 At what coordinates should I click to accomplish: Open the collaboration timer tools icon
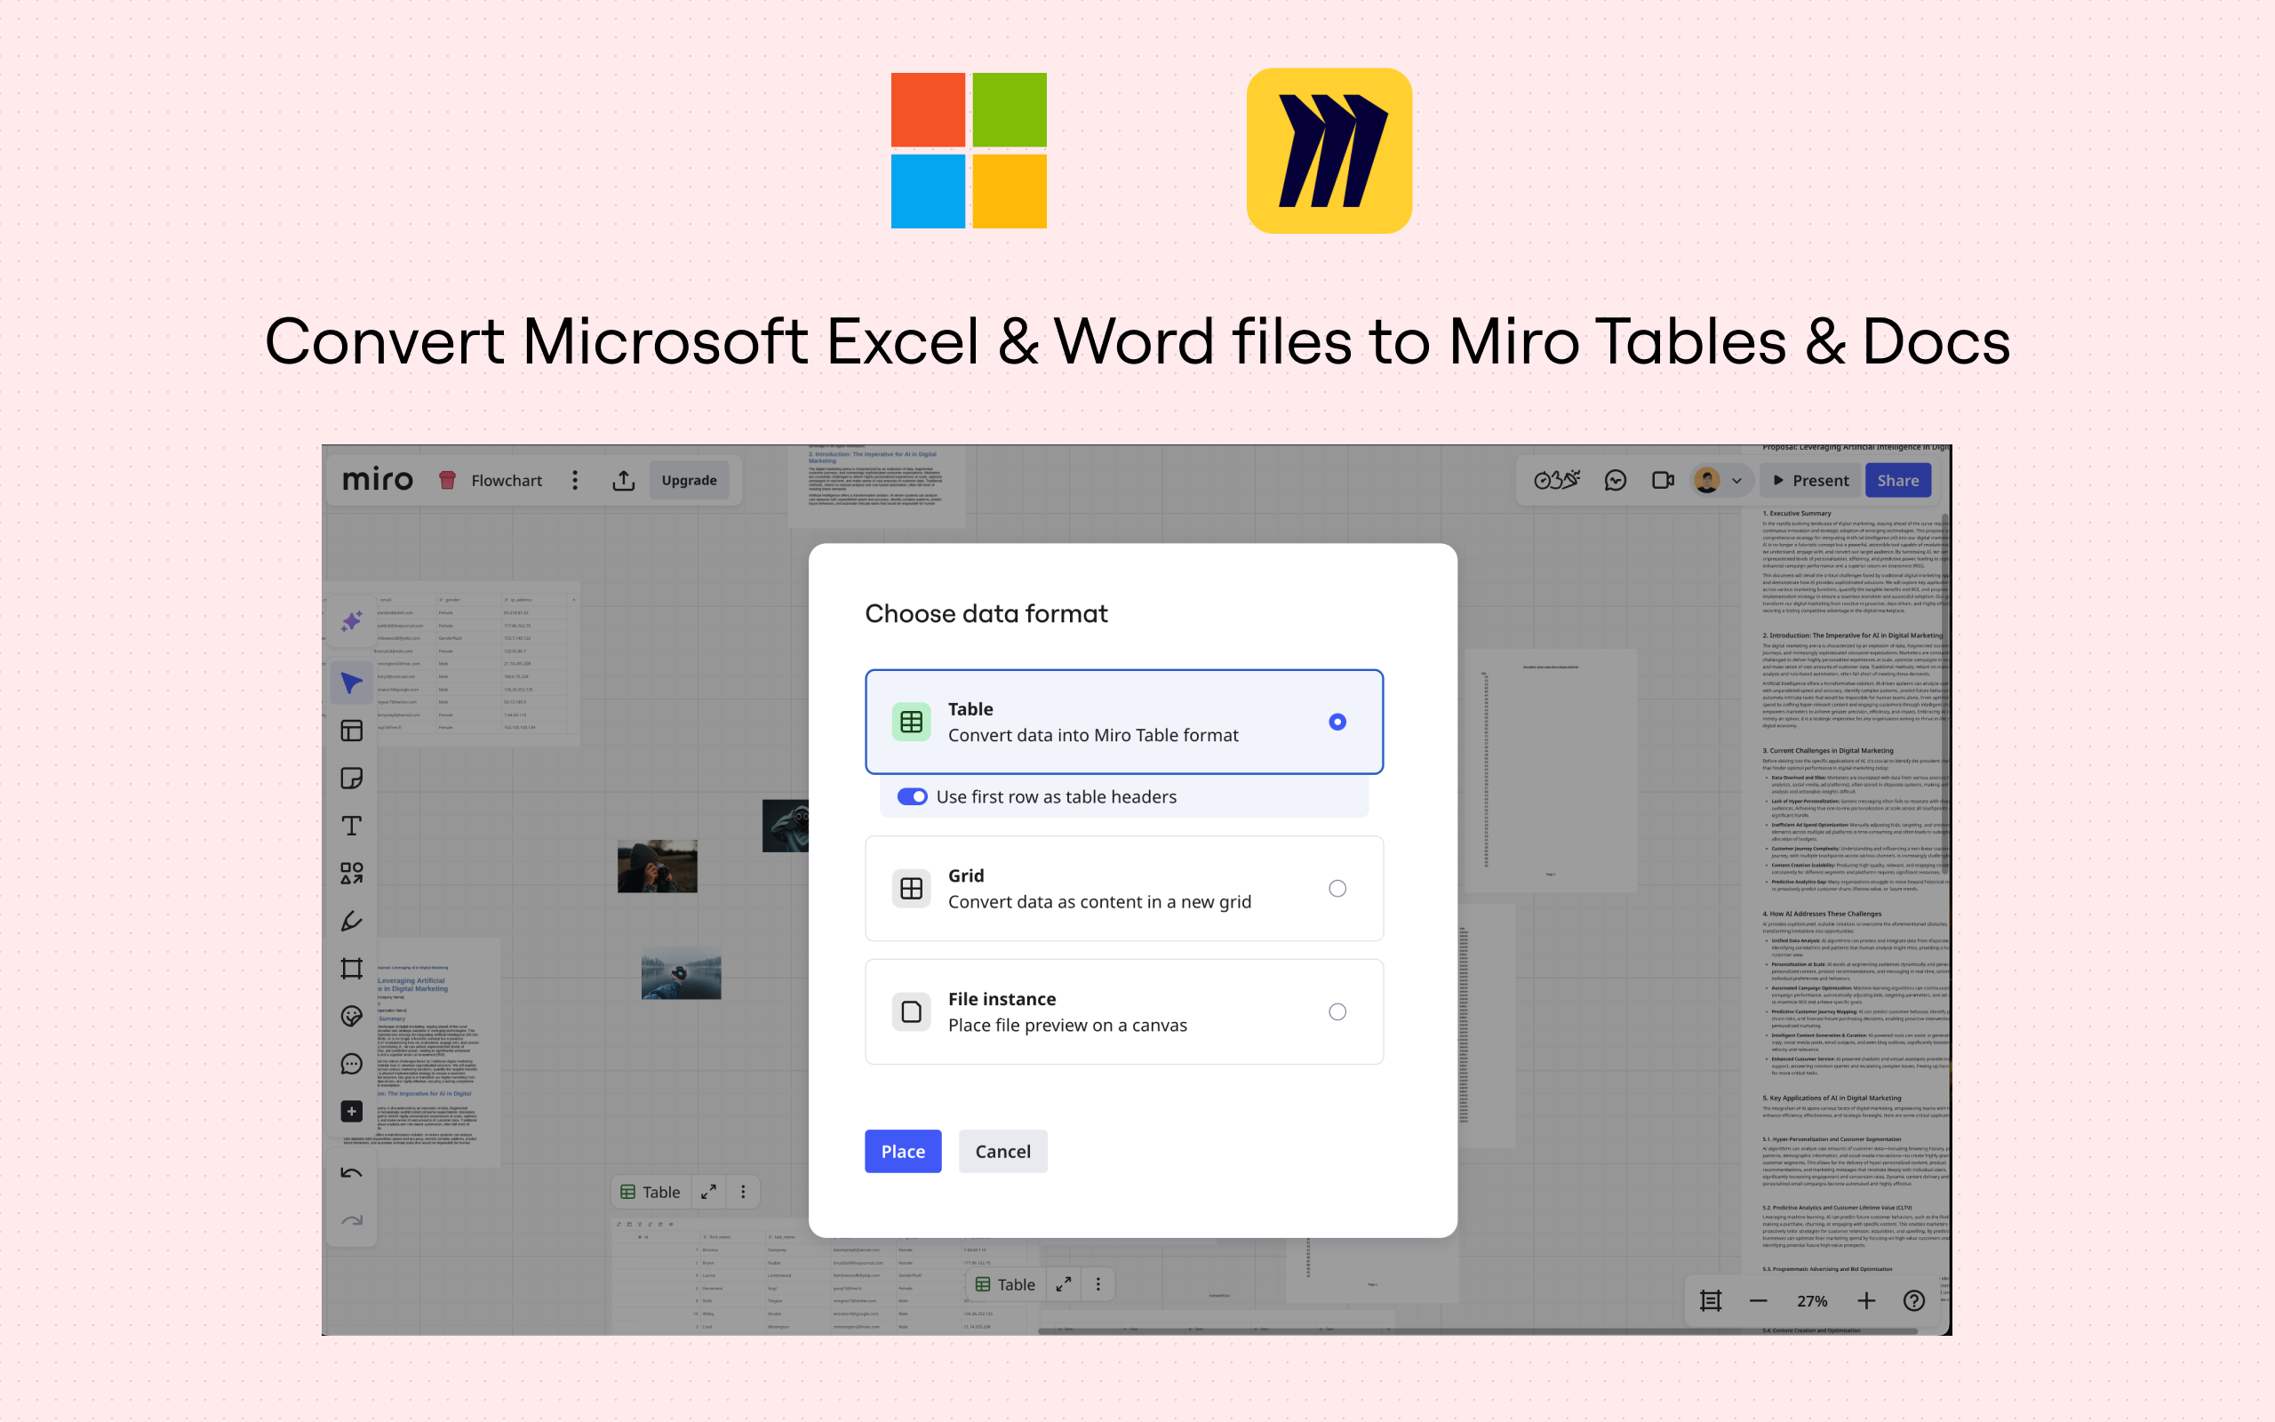coord(1557,481)
